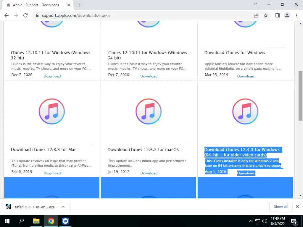Screen dimensions: 303x227
Task: Click the 'Mar 25, 2019' date text
Action: [x=217, y=75]
